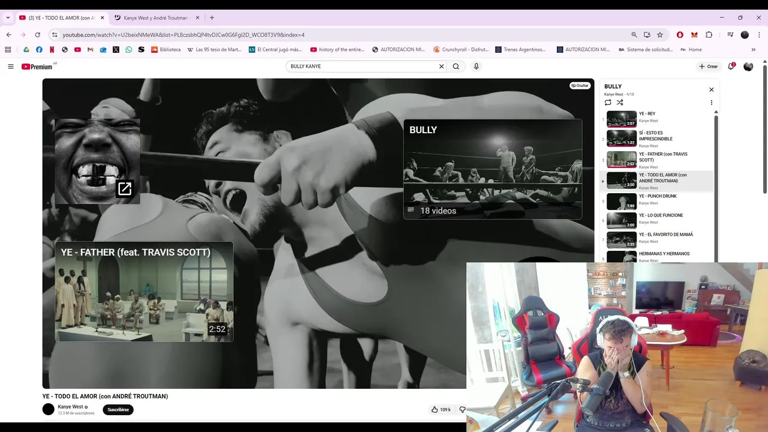
Task: Show more bookmarks with the chevron
Action: (754, 50)
